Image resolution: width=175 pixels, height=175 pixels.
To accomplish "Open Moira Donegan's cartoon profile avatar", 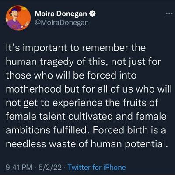I will 18,18.
